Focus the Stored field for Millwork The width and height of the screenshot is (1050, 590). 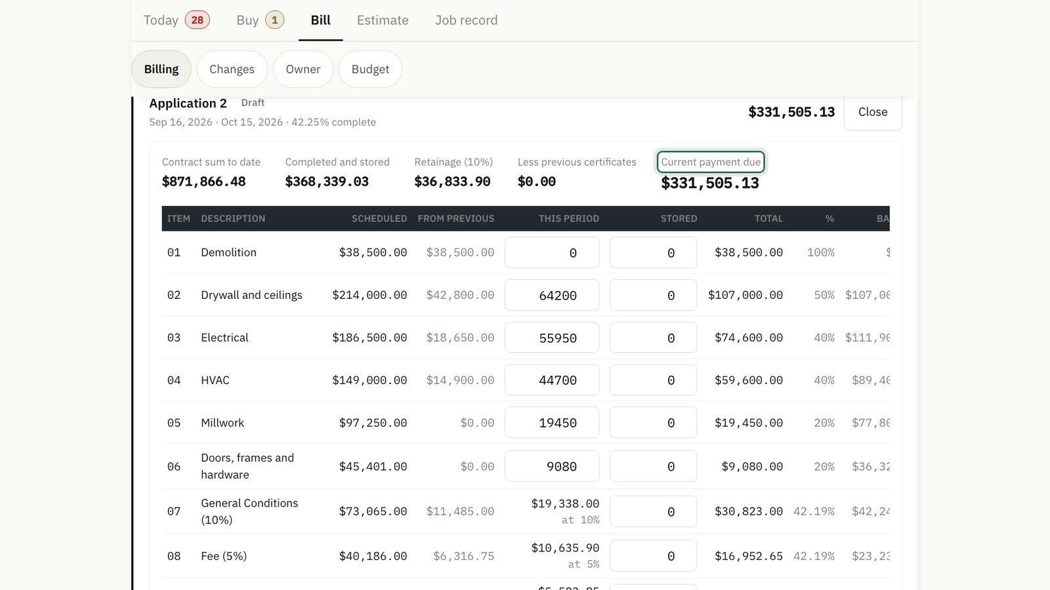[x=653, y=423]
